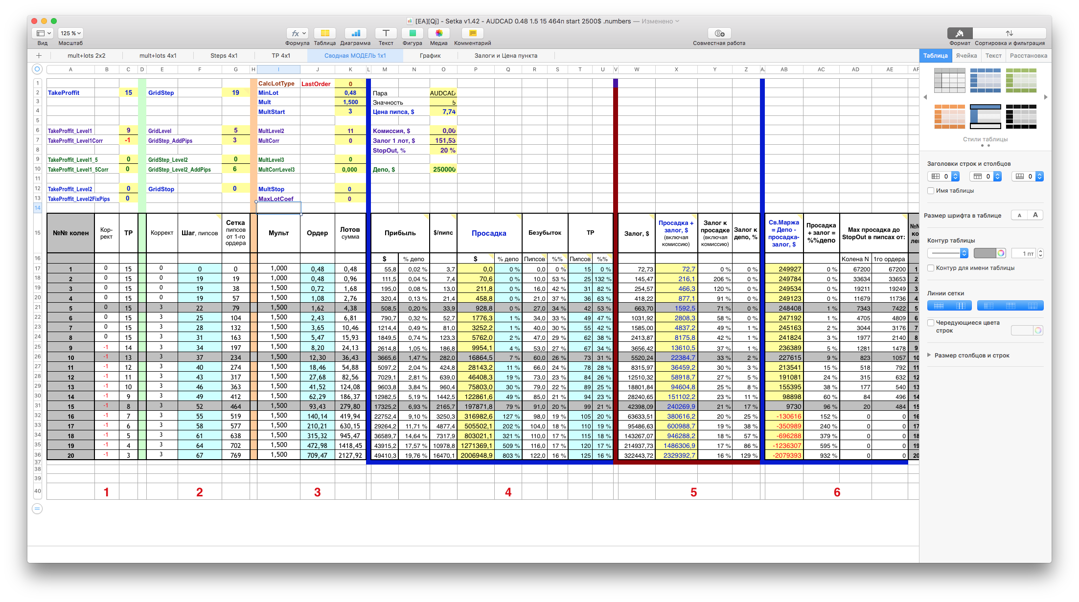Open the Media (Медиа) toolbar icon
The image size is (1079, 602).
(x=439, y=33)
